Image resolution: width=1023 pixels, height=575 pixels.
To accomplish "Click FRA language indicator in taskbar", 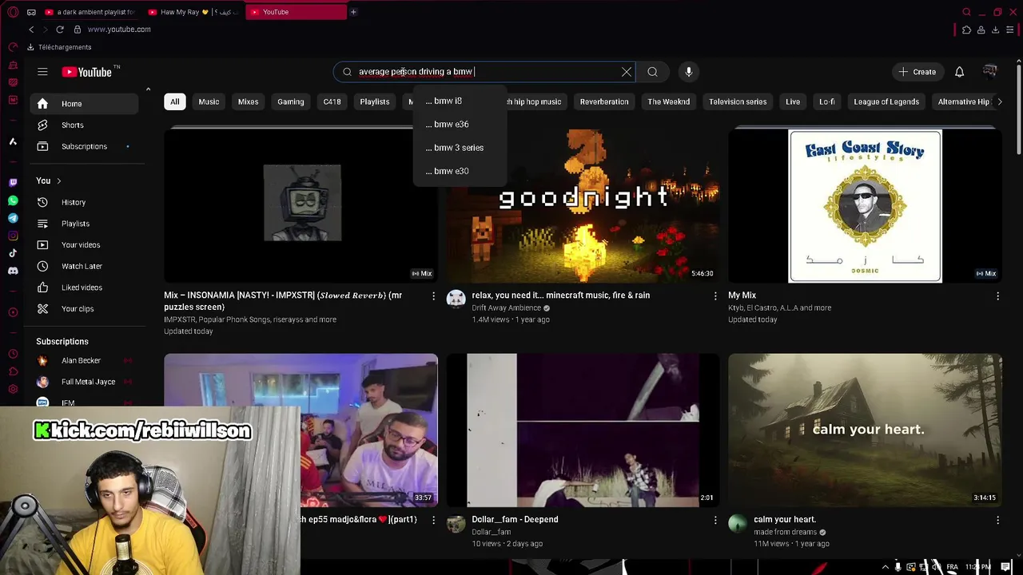I will click(952, 567).
